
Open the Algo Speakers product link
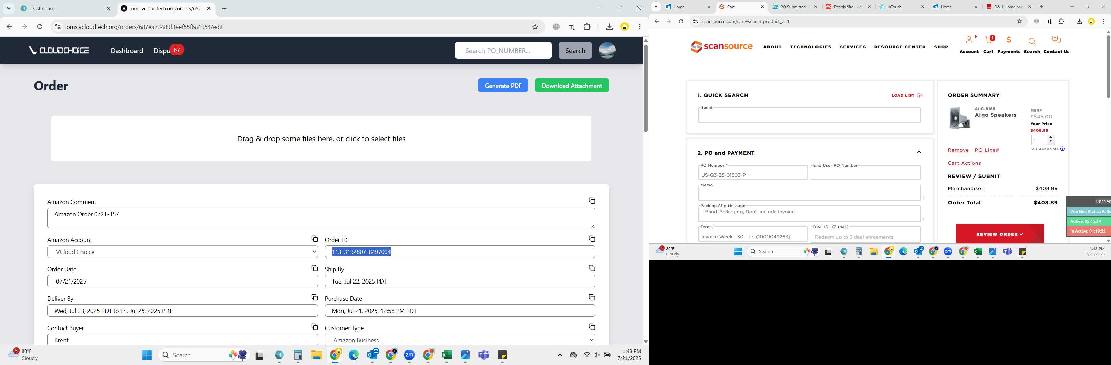tap(995, 115)
